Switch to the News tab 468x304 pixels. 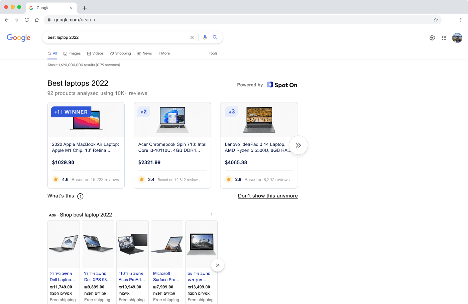coord(144,53)
